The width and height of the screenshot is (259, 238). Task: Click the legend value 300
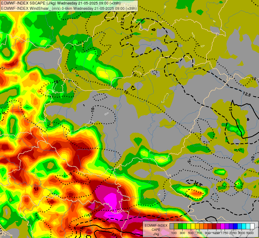tap(182, 233)
